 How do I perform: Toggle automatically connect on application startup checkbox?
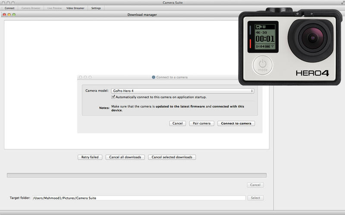coord(113,97)
